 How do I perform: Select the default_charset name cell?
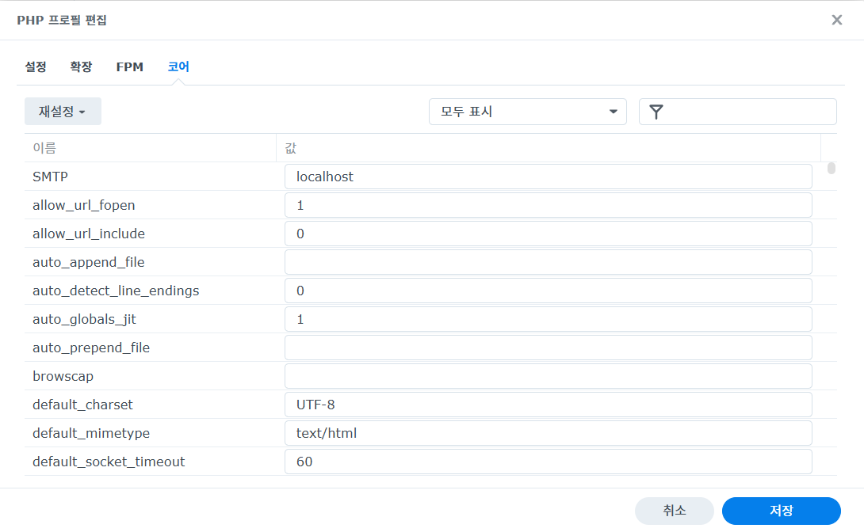[150, 405]
